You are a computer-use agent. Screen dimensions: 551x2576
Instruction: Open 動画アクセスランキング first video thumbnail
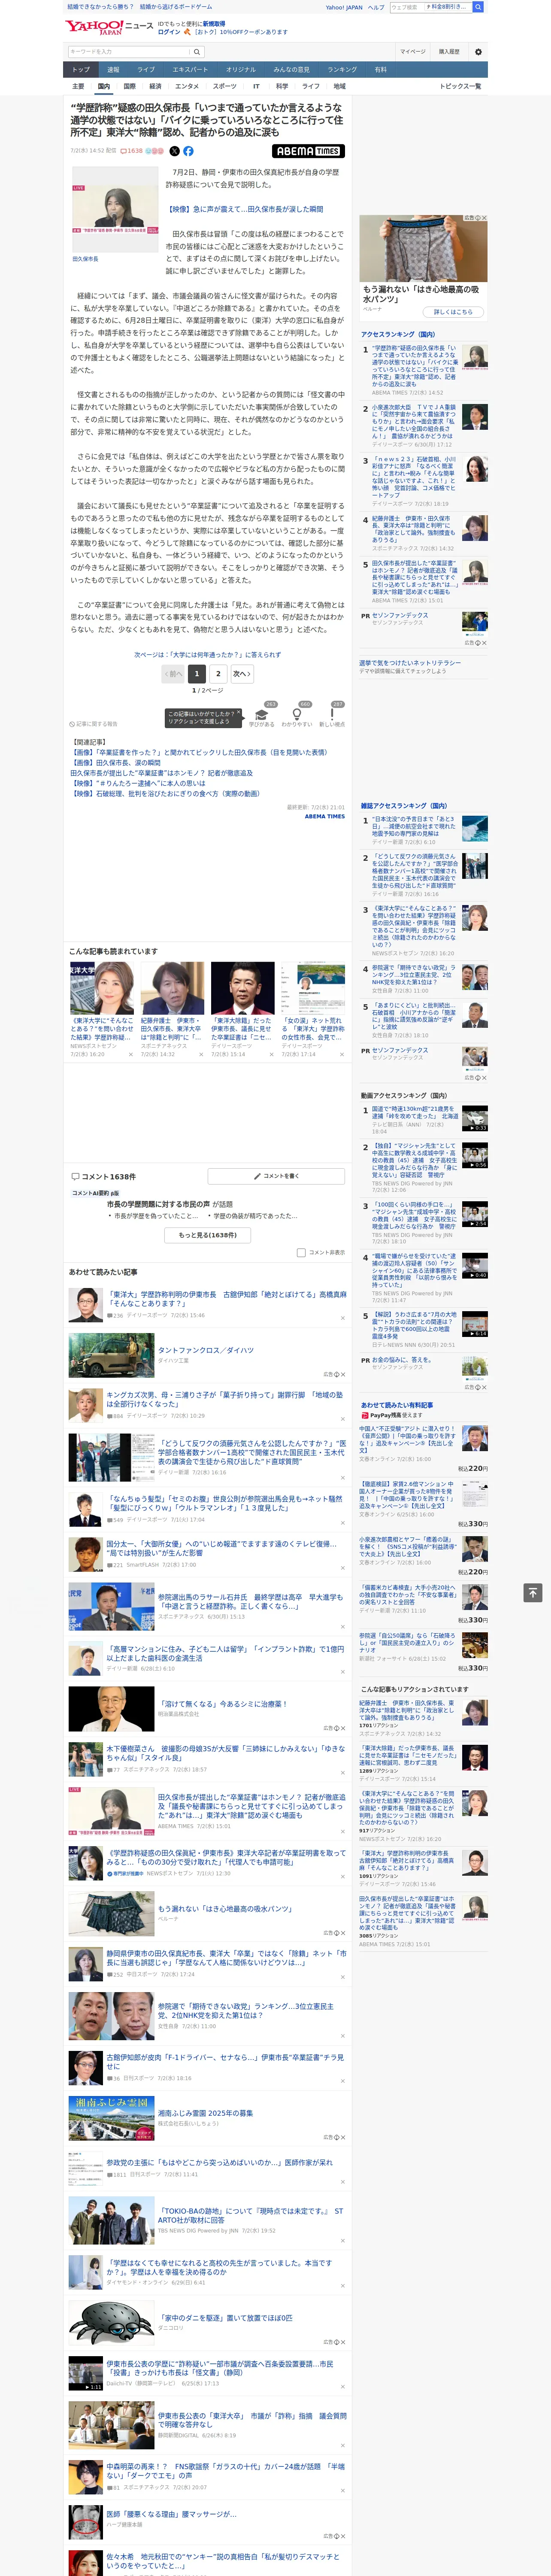click(x=475, y=1118)
